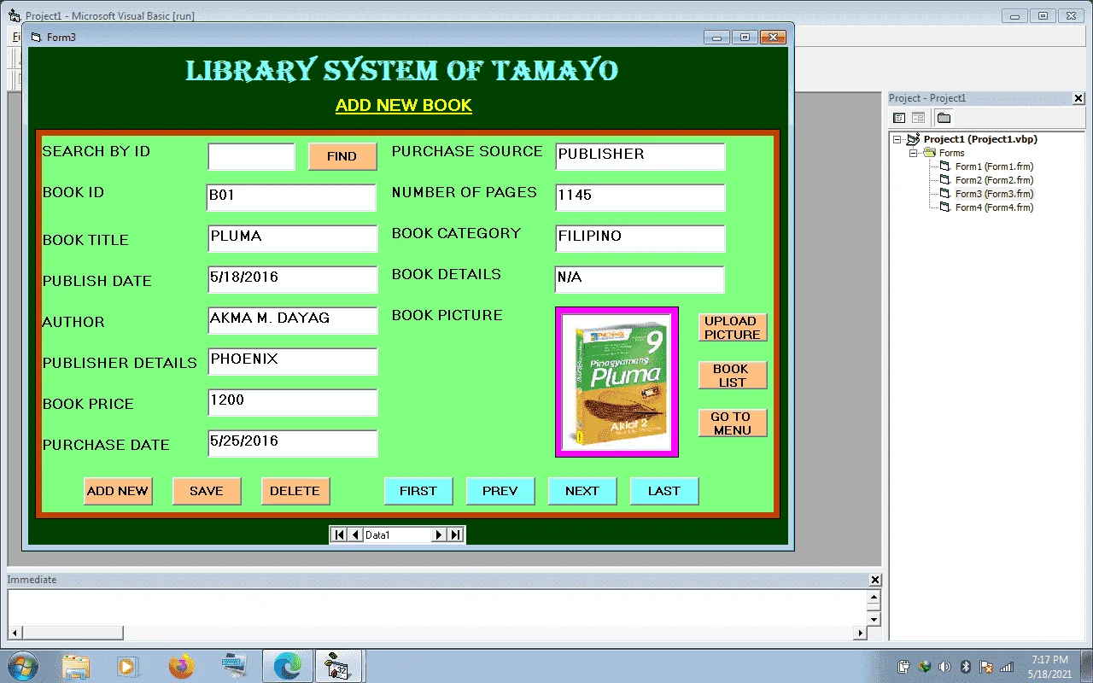1093x683 pixels.
Task: Click AUTHOR field with AKMA M. DAYAG
Action: pos(292,320)
